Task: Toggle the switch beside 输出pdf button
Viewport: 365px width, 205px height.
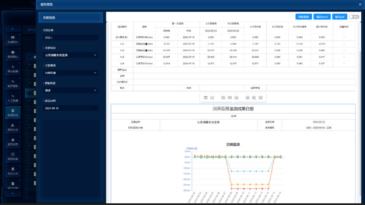Action: (x=354, y=17)
